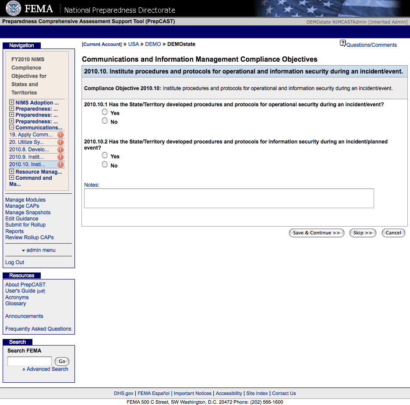Open Manage CAPs link
Viewport: 410px width, 405px height.
22,206
